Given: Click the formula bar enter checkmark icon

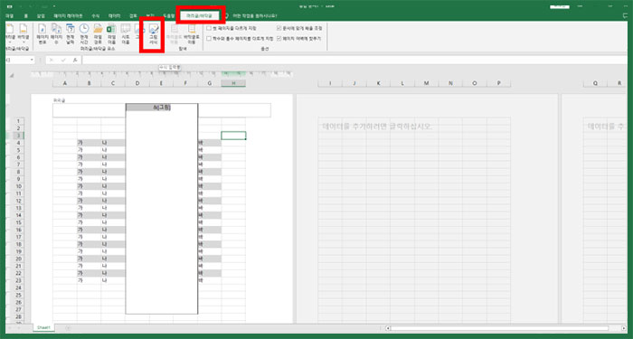Looking at the screenshot, I should [x=63, y=60].
